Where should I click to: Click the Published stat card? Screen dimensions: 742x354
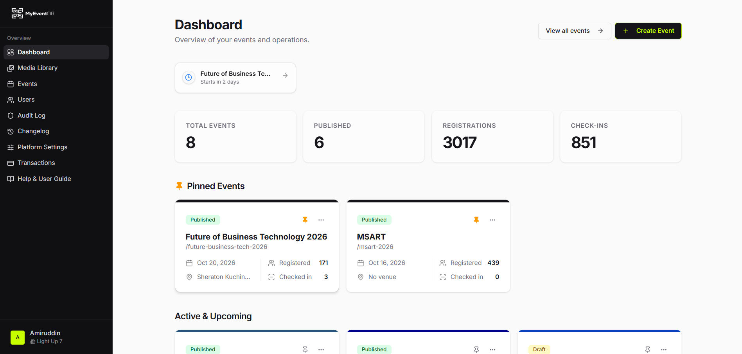(364, 137)
